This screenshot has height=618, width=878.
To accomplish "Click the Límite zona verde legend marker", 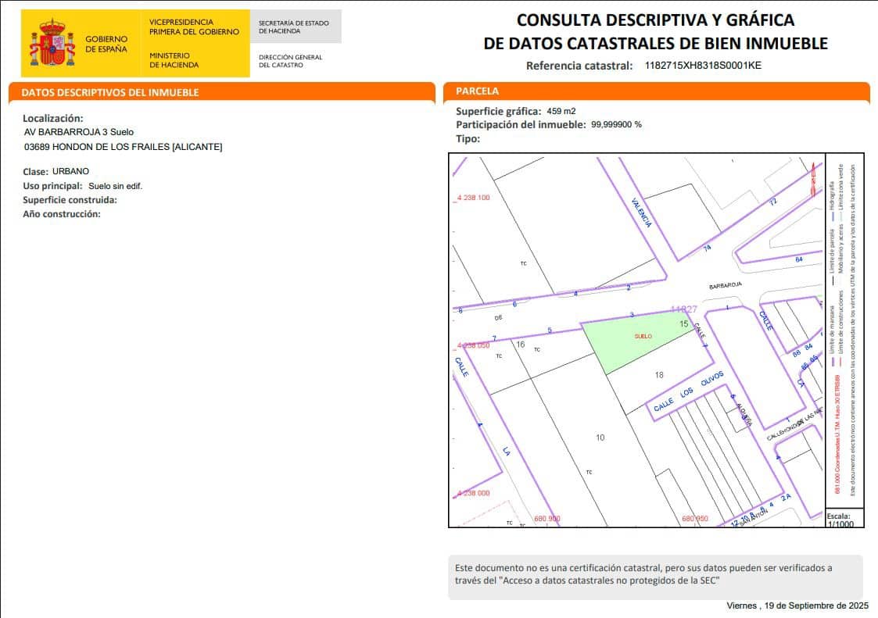I will (840, 216).
